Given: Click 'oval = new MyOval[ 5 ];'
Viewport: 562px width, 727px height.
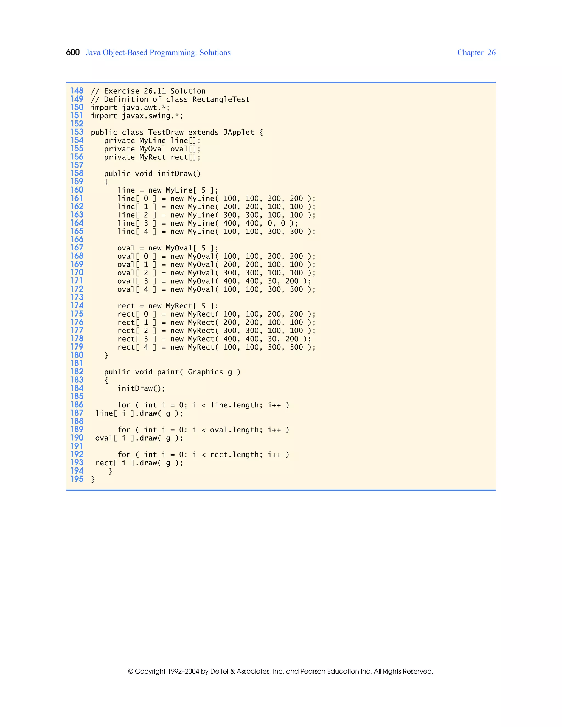Looking at the screenshot, I should click(168, 248).
